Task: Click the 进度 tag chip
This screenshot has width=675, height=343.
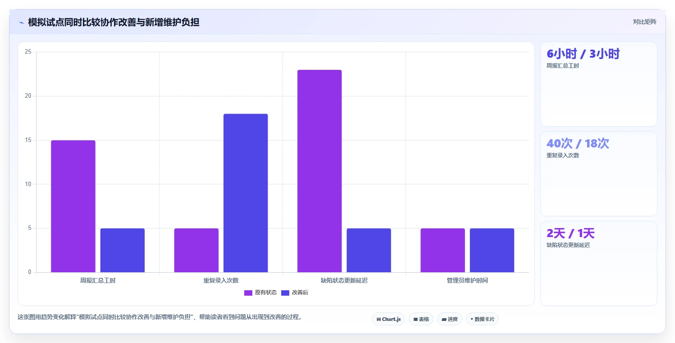Action: pos(450,319)
